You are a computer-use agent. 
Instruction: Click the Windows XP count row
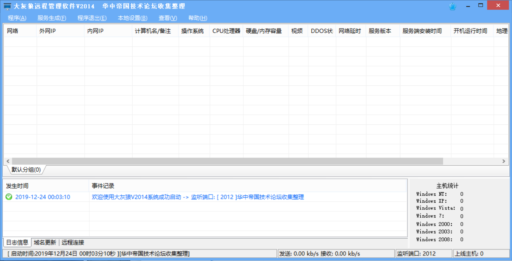click(x=440, y=201)
